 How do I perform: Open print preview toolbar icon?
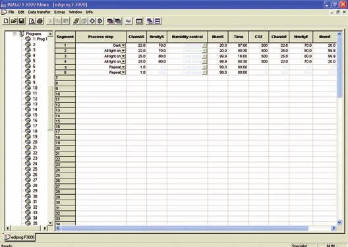pos(32,21)
